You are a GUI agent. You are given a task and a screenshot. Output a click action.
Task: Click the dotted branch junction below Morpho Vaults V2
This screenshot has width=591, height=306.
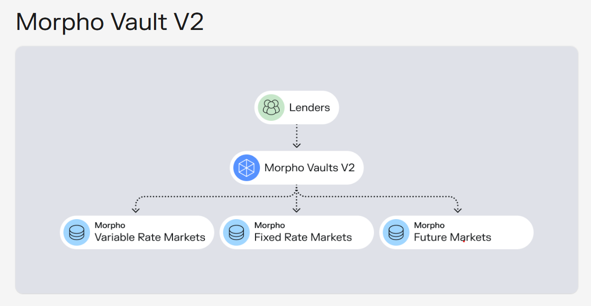296,194
